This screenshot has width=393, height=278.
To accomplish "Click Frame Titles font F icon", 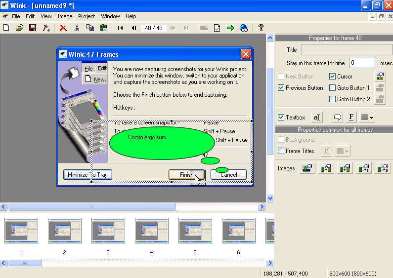I will (326, 151).
